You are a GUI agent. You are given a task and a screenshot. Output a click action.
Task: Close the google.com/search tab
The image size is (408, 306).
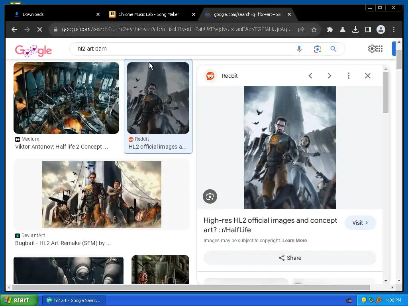289,14
